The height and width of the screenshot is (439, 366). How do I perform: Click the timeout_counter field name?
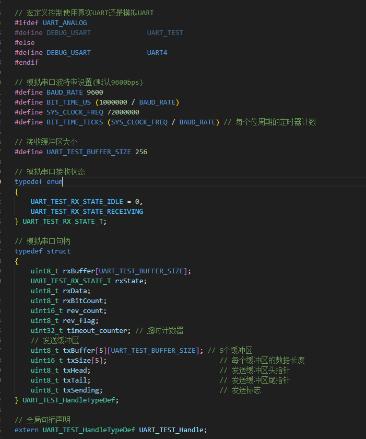tap(97, 331)
